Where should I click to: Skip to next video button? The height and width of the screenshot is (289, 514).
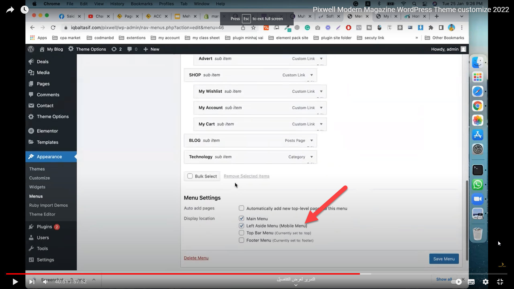pyautogui.click(x=32, y=282)
